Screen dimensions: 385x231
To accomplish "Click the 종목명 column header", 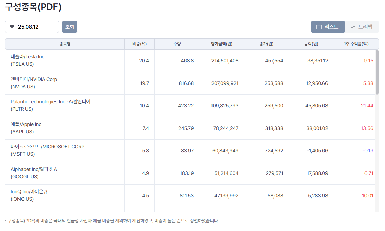I will [x=65, y=44].
